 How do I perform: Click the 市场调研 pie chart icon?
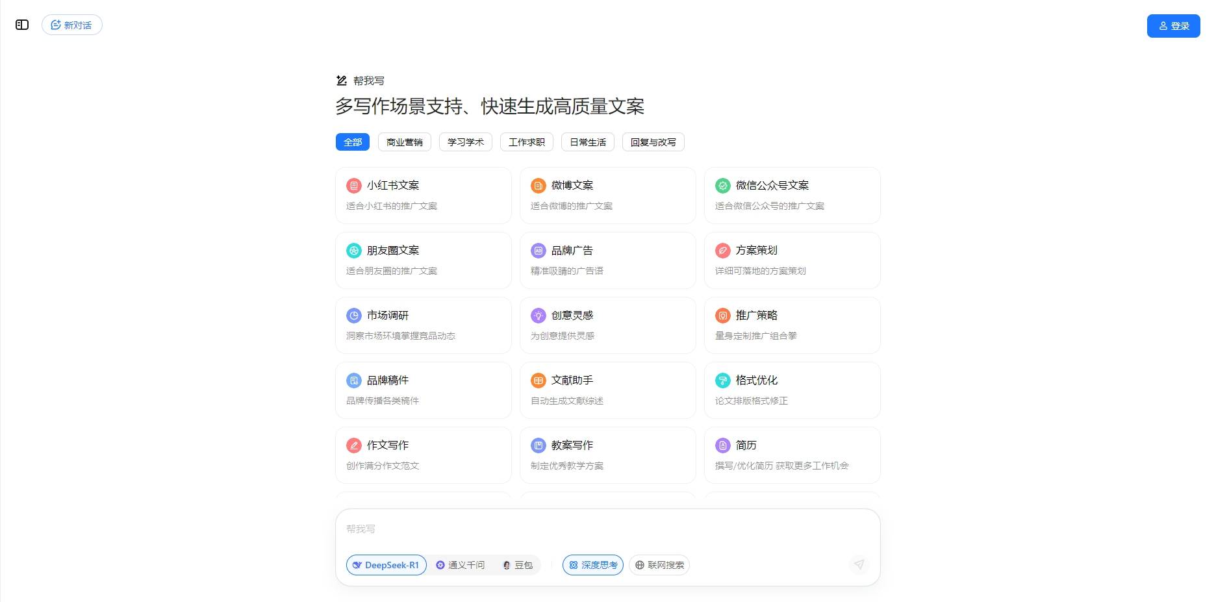[354, 316]
